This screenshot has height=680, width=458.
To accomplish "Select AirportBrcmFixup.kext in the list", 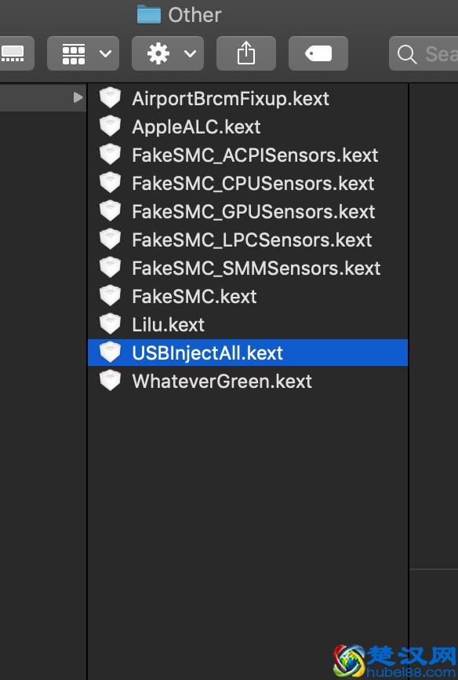I will (220, 98).
